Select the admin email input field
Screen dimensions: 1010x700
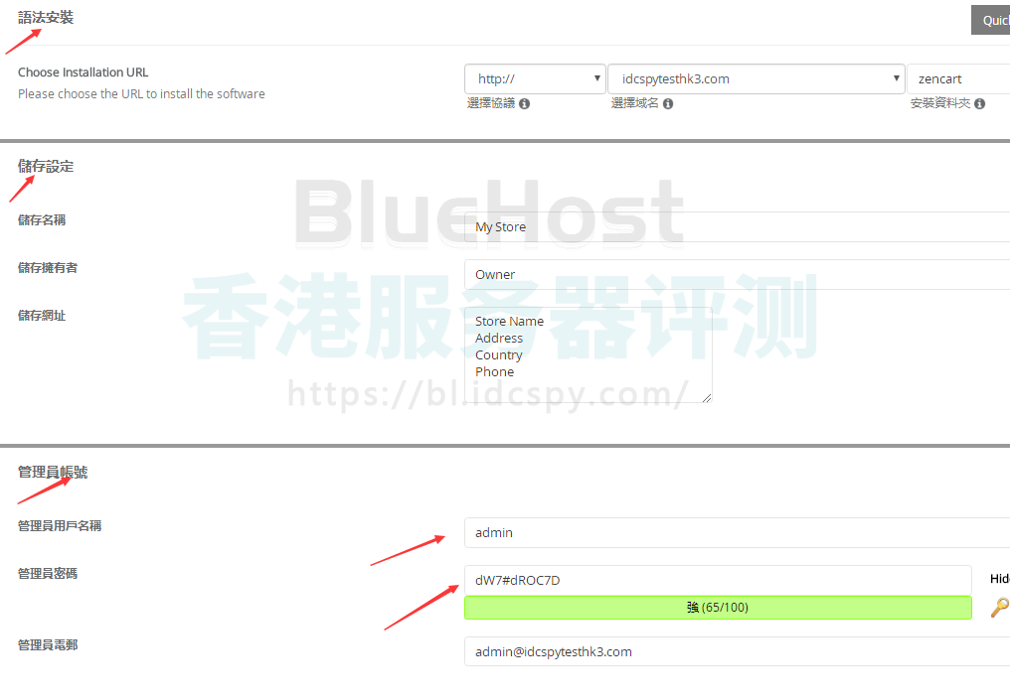[736, 652]
